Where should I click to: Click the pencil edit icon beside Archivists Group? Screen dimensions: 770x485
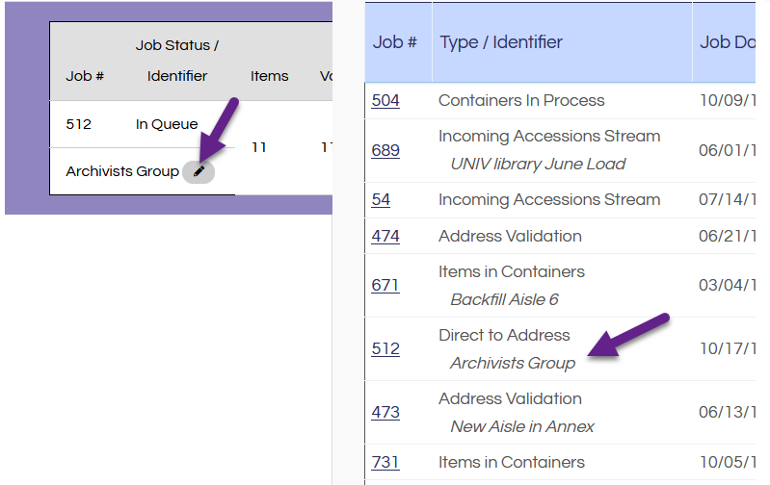click(199, 171)
